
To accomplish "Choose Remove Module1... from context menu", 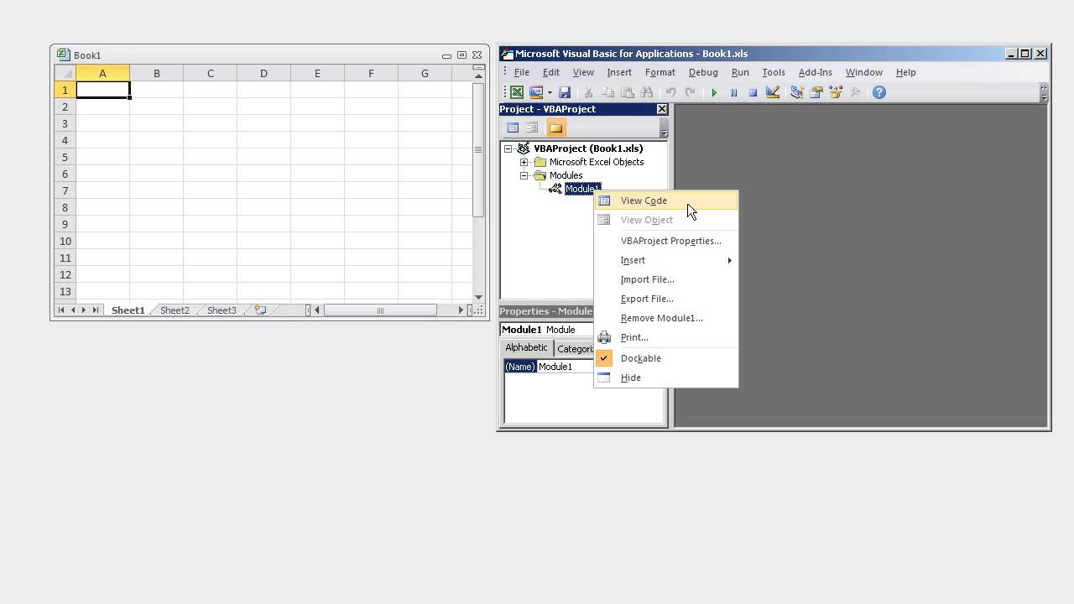I will pyautogui.click(x=666, y=318).
